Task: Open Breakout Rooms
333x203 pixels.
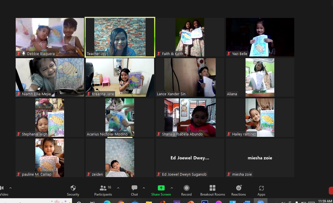Action: pos(213,191)
